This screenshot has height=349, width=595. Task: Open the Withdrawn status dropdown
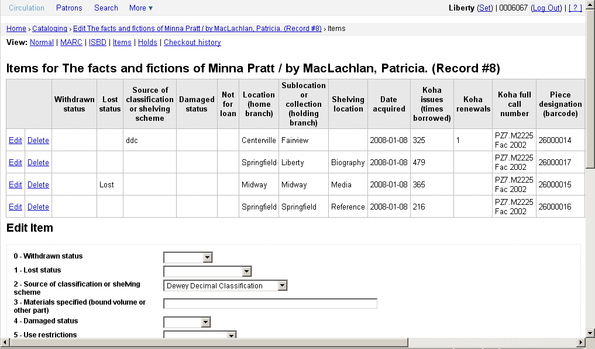click(x=187, y=257)
